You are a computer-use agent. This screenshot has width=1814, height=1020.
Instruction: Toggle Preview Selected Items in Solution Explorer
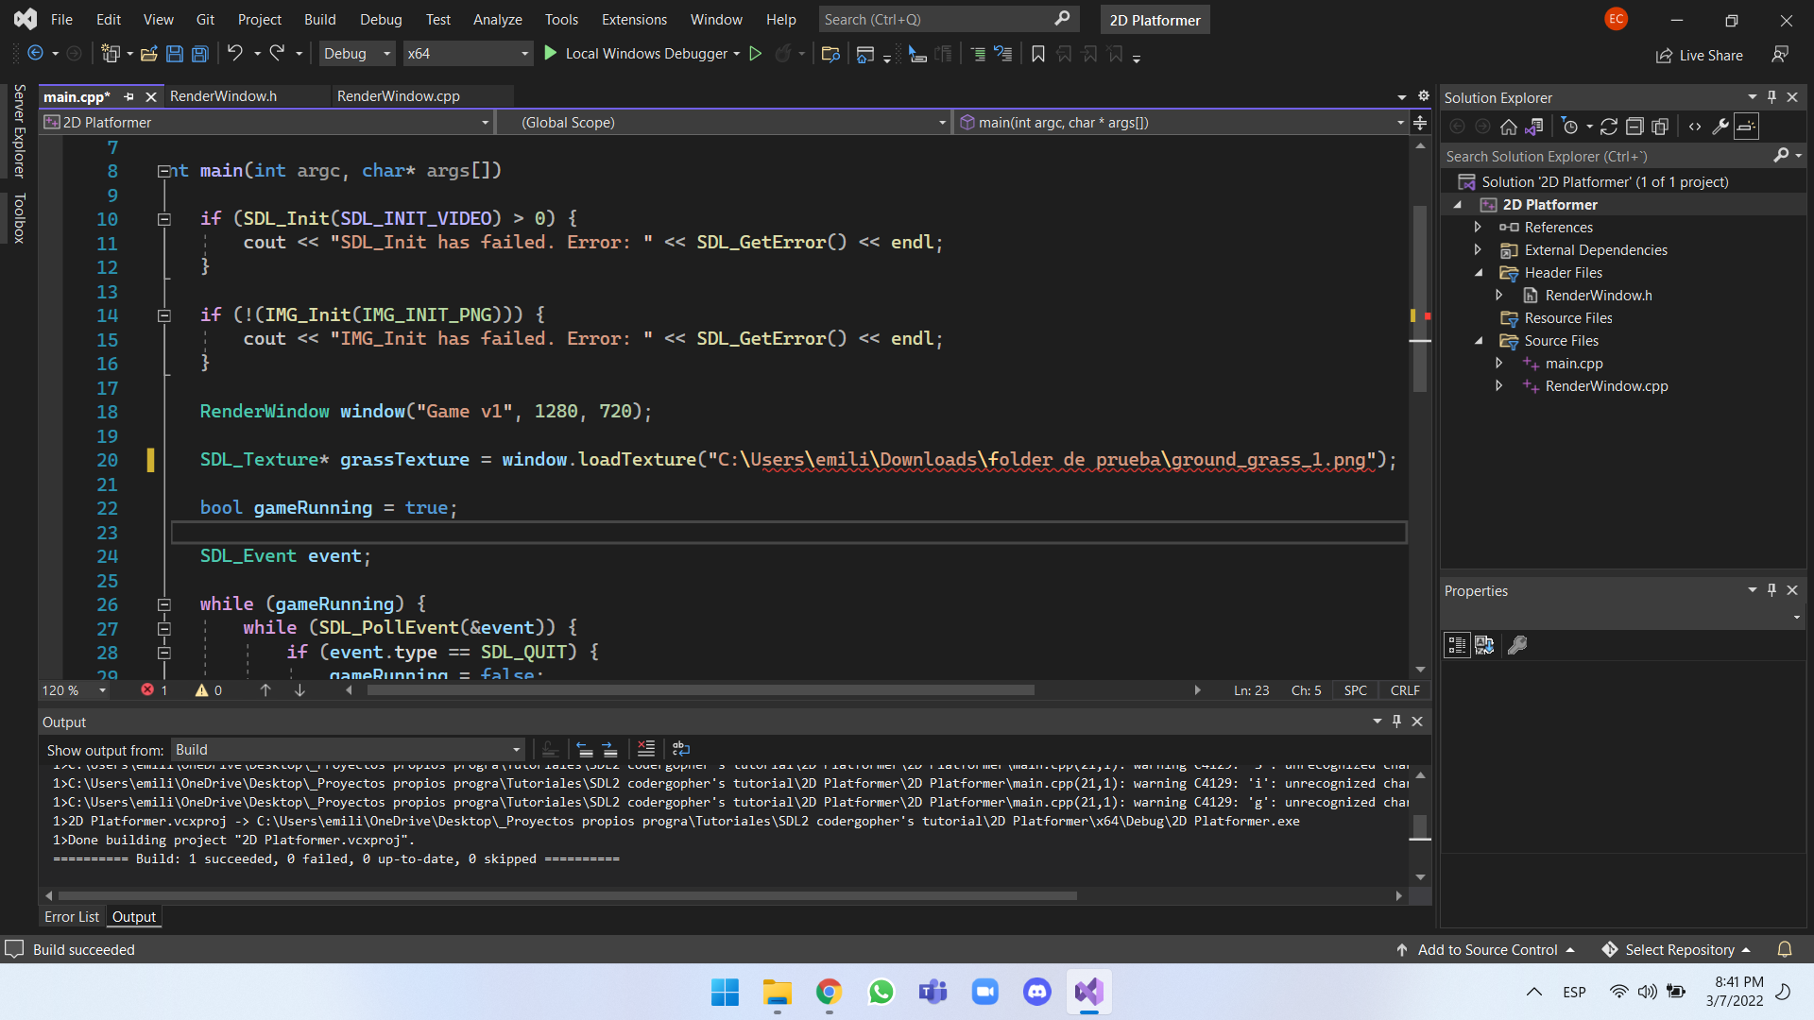(x=1747, y=127)
